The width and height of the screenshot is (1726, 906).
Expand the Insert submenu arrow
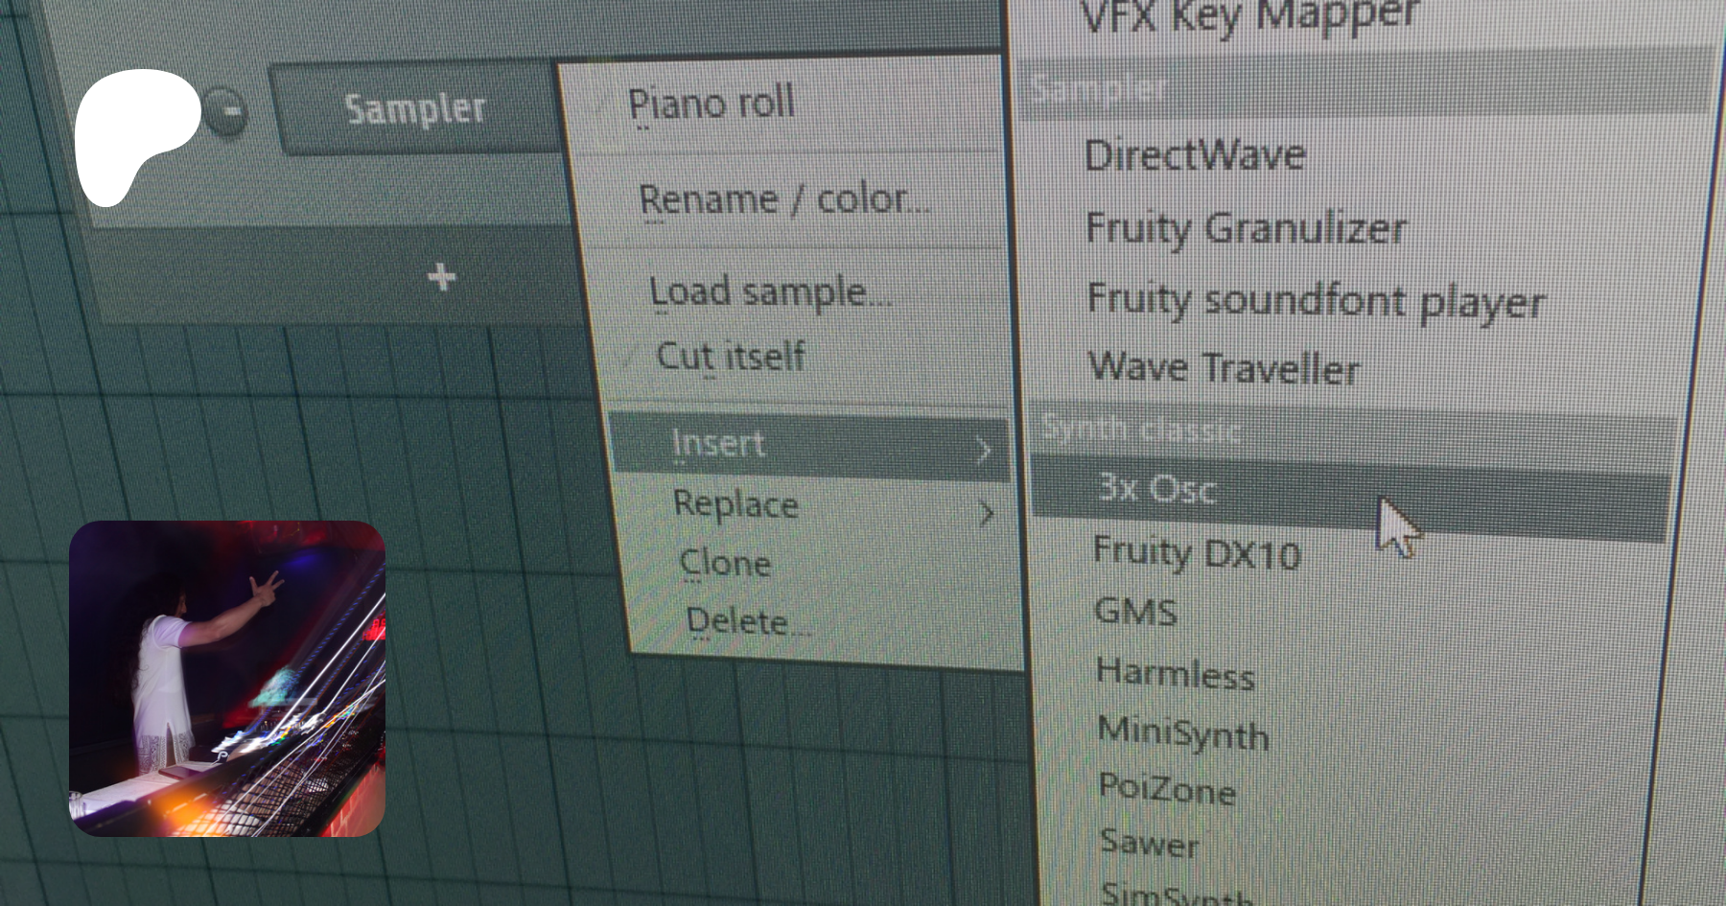point(984,450)
